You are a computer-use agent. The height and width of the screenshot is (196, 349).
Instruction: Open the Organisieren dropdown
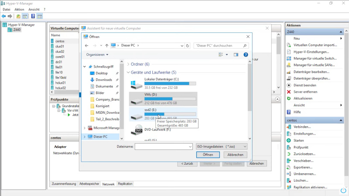coord(97,55)
